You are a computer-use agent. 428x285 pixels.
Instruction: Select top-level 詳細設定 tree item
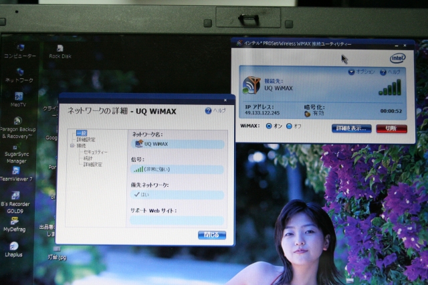86,140
